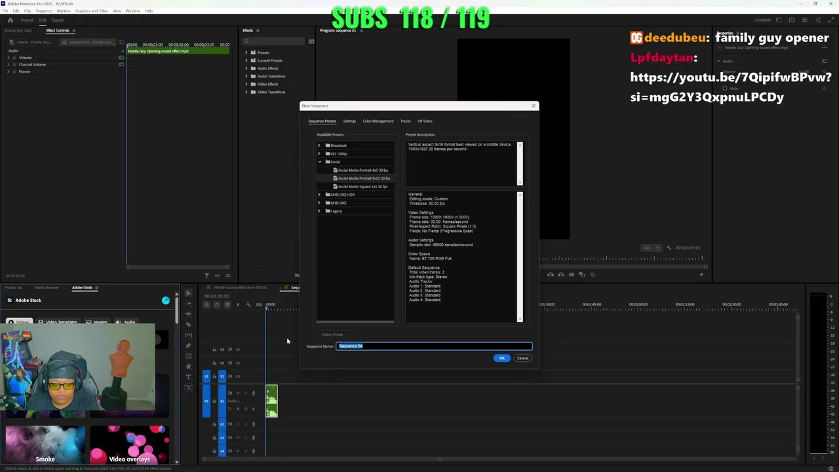Toggle timeline snapping magnet icon
This screenshot has height=472, width=839.
coord(217,304)
